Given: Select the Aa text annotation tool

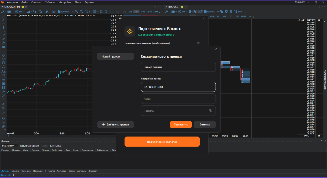Looking at the screenshot, I should (3, 71).
